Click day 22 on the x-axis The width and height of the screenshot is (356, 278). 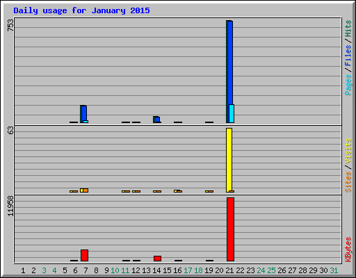tap(240, 270)
